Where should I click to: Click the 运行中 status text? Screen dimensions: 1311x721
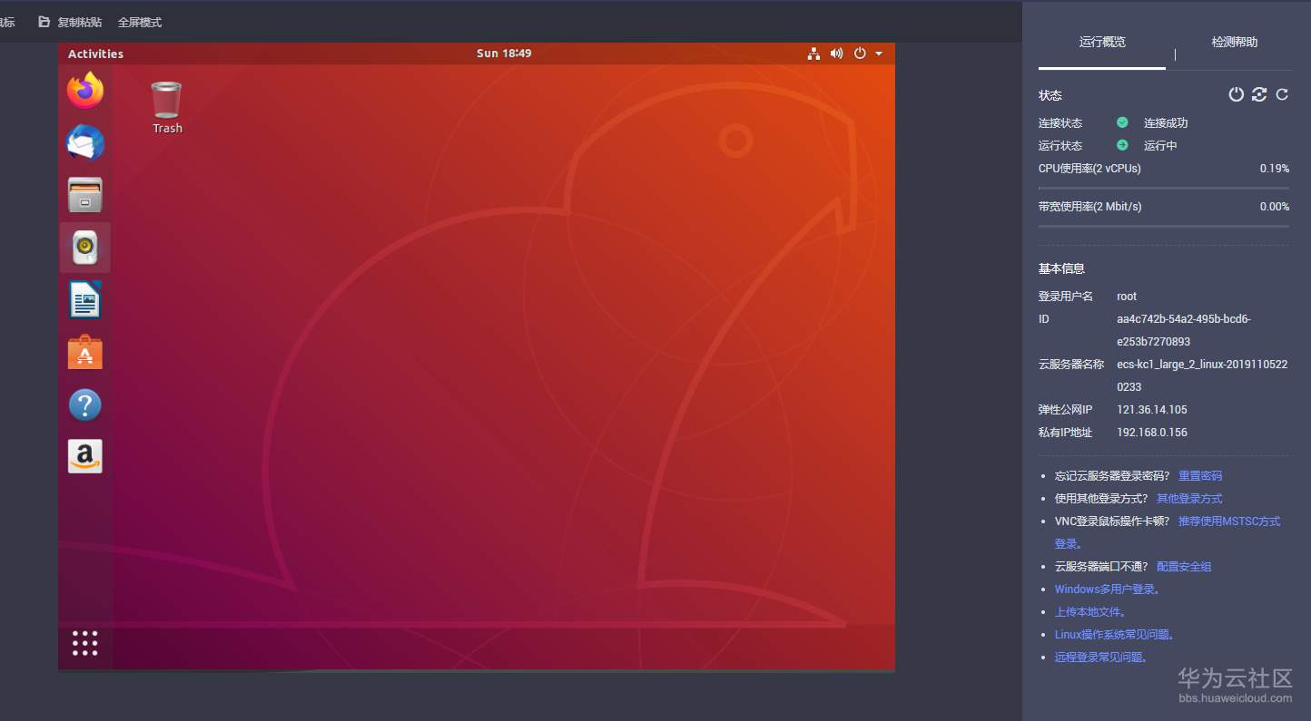pyautogui.click(x=1160, y=145)
